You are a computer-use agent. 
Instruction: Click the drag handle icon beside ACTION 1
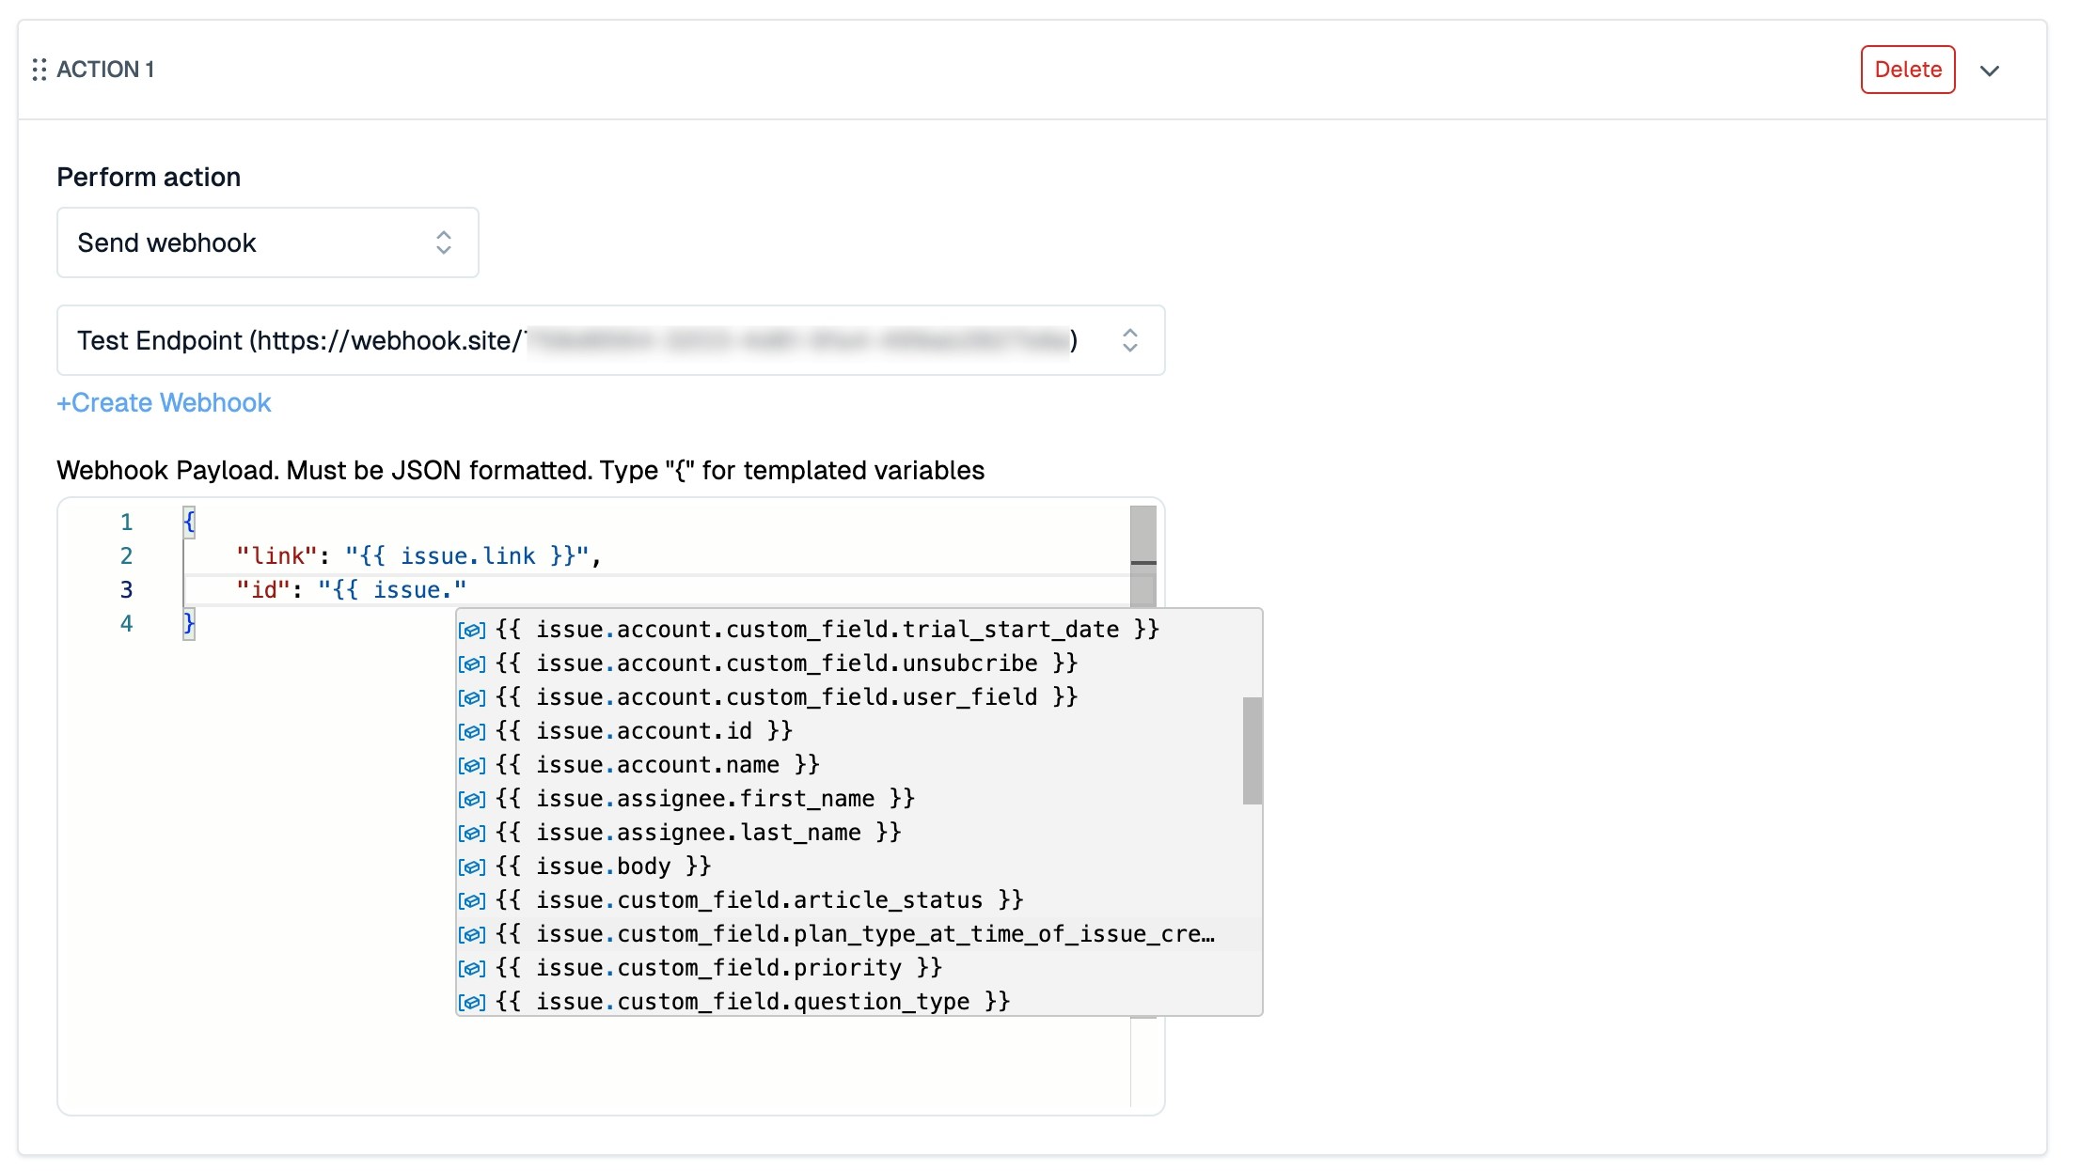click(39, 70)
